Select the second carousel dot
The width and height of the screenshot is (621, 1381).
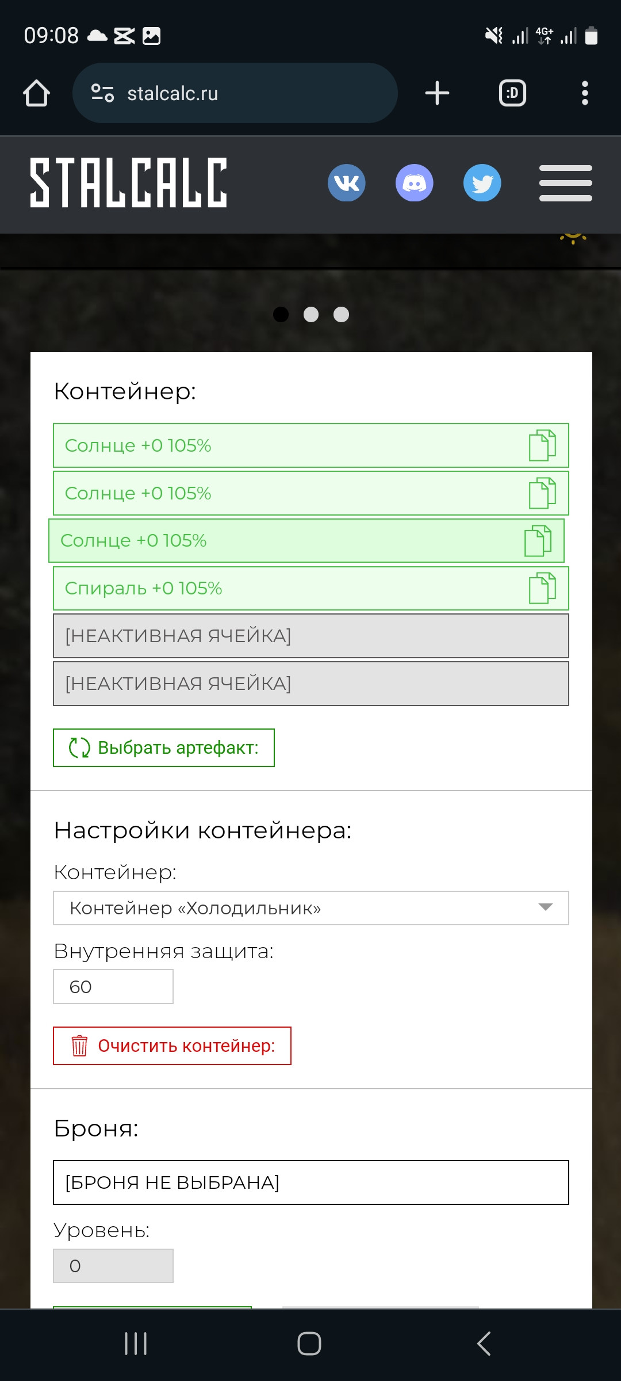pos(311,314)
